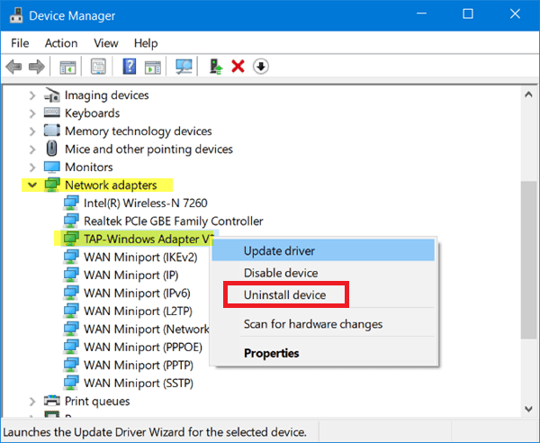Click the Keyboards category icon
The width and height of the screenshot is (540, 443).
tap(52, 113)
